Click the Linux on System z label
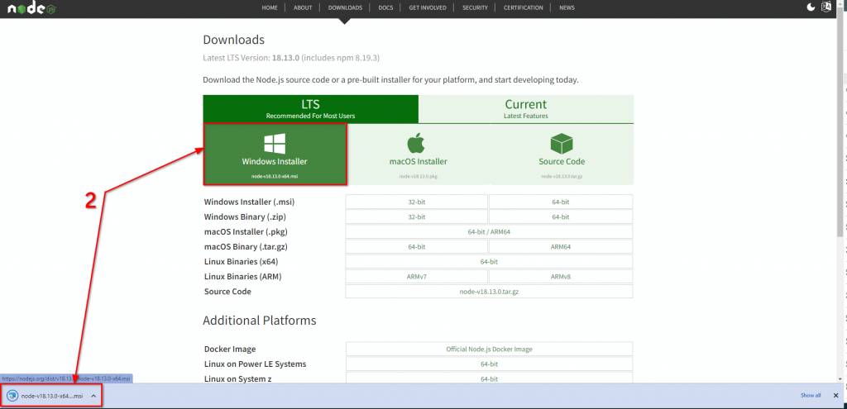Viewport: 847px width, 409px height. click(x=237, y=378)
